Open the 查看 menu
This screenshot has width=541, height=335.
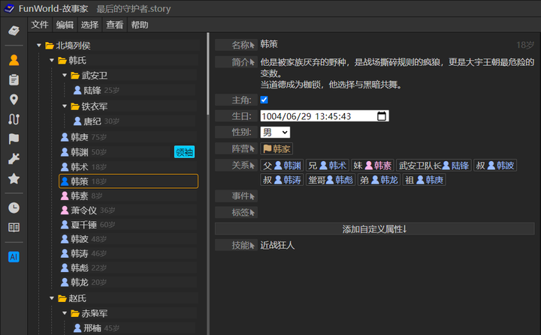pos(115,25)
